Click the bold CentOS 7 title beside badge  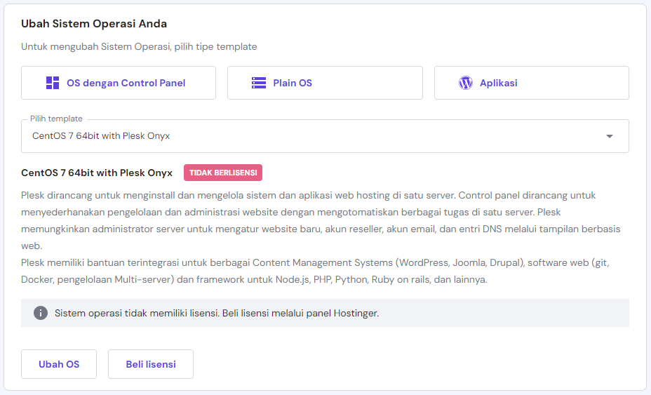point(97,173)
